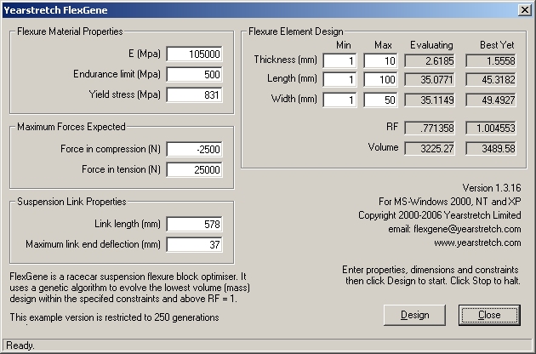Click the Width Best Yet value 49.4927
Image resolution: width=536 pixels, height=354 pixels.
(x=491, y=100)
